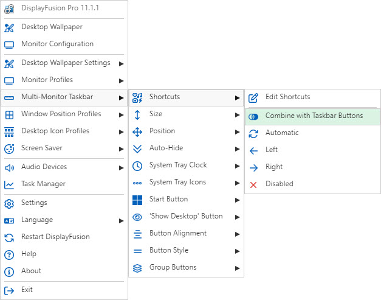Choose Restart DisplayFusion
This screenshot has width=381, height=300.
[64, 238]
